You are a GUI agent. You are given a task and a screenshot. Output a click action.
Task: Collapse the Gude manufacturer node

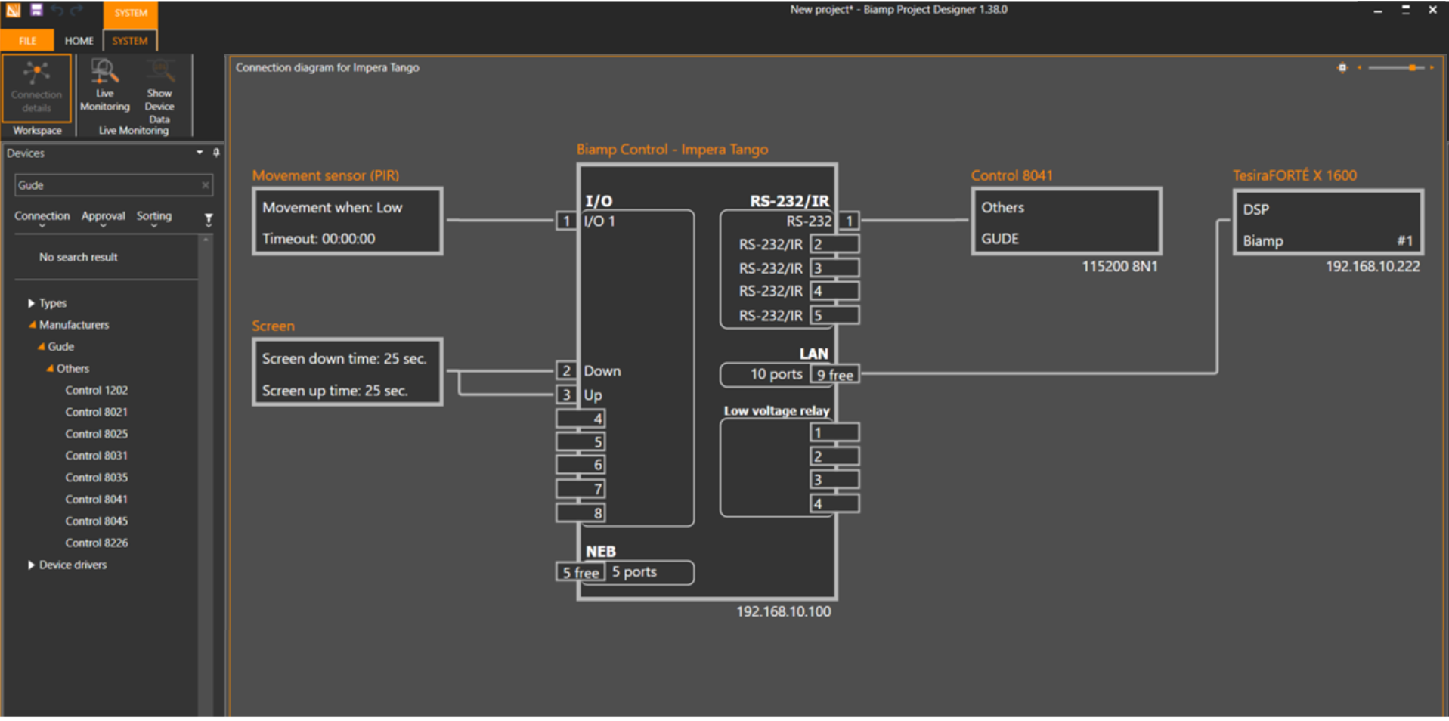click(x=41, y=347)
